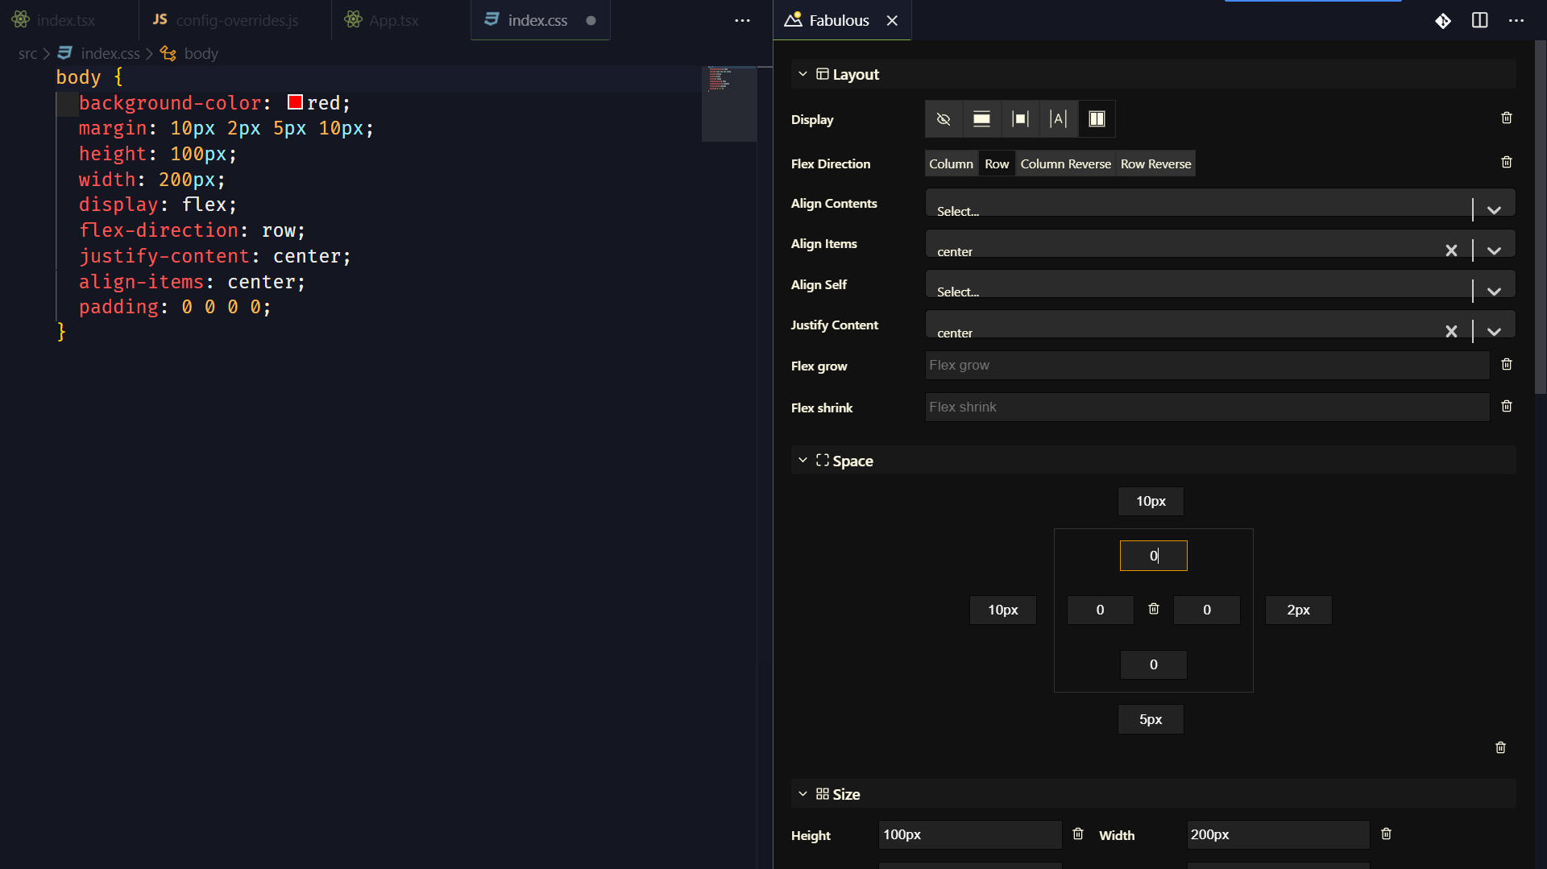1547x869 pixels.
Task: Delete padding using center trash icon
Action: pyautogui.click(x=1154, y=609)
